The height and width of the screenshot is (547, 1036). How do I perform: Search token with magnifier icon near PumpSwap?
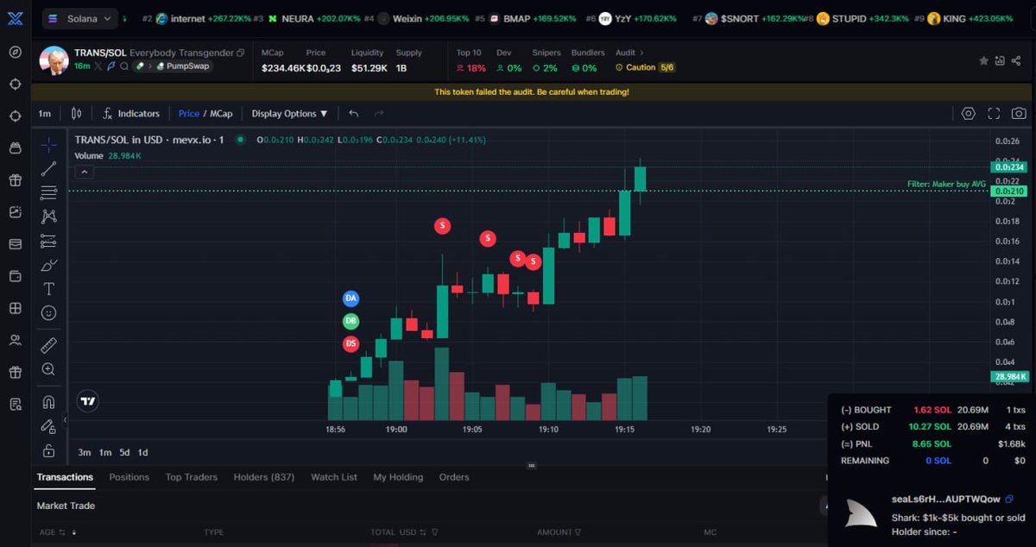[124, 66]
